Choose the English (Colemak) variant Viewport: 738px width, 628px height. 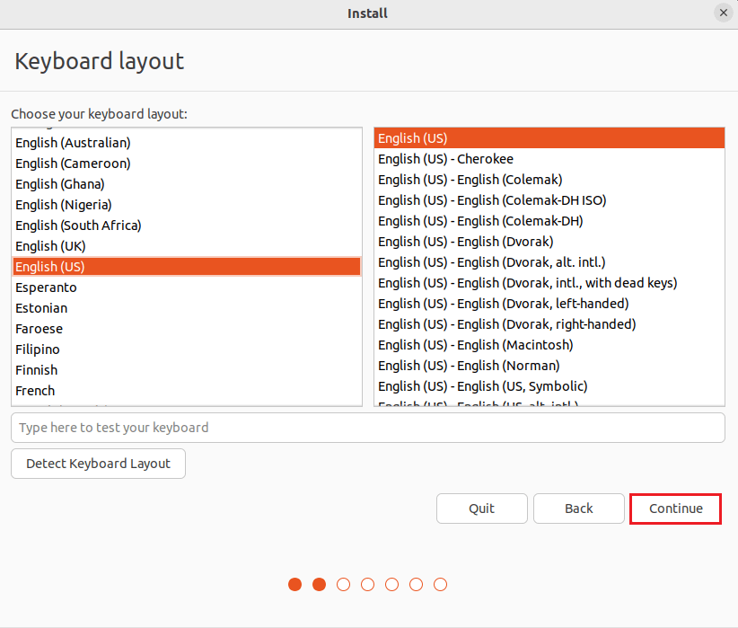[x=470, y=180]
